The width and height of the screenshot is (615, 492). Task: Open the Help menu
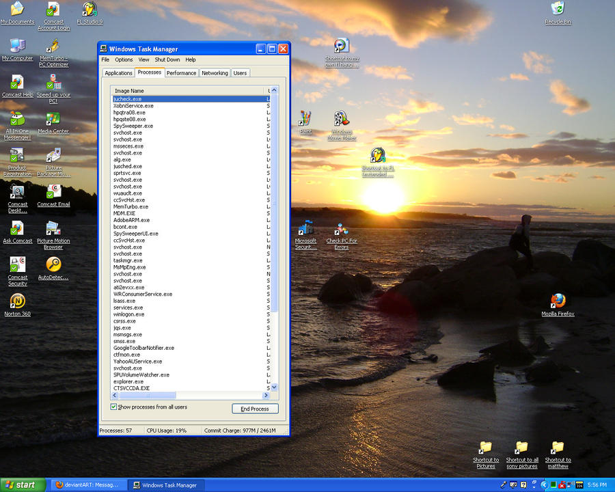(x=191, y=59)
